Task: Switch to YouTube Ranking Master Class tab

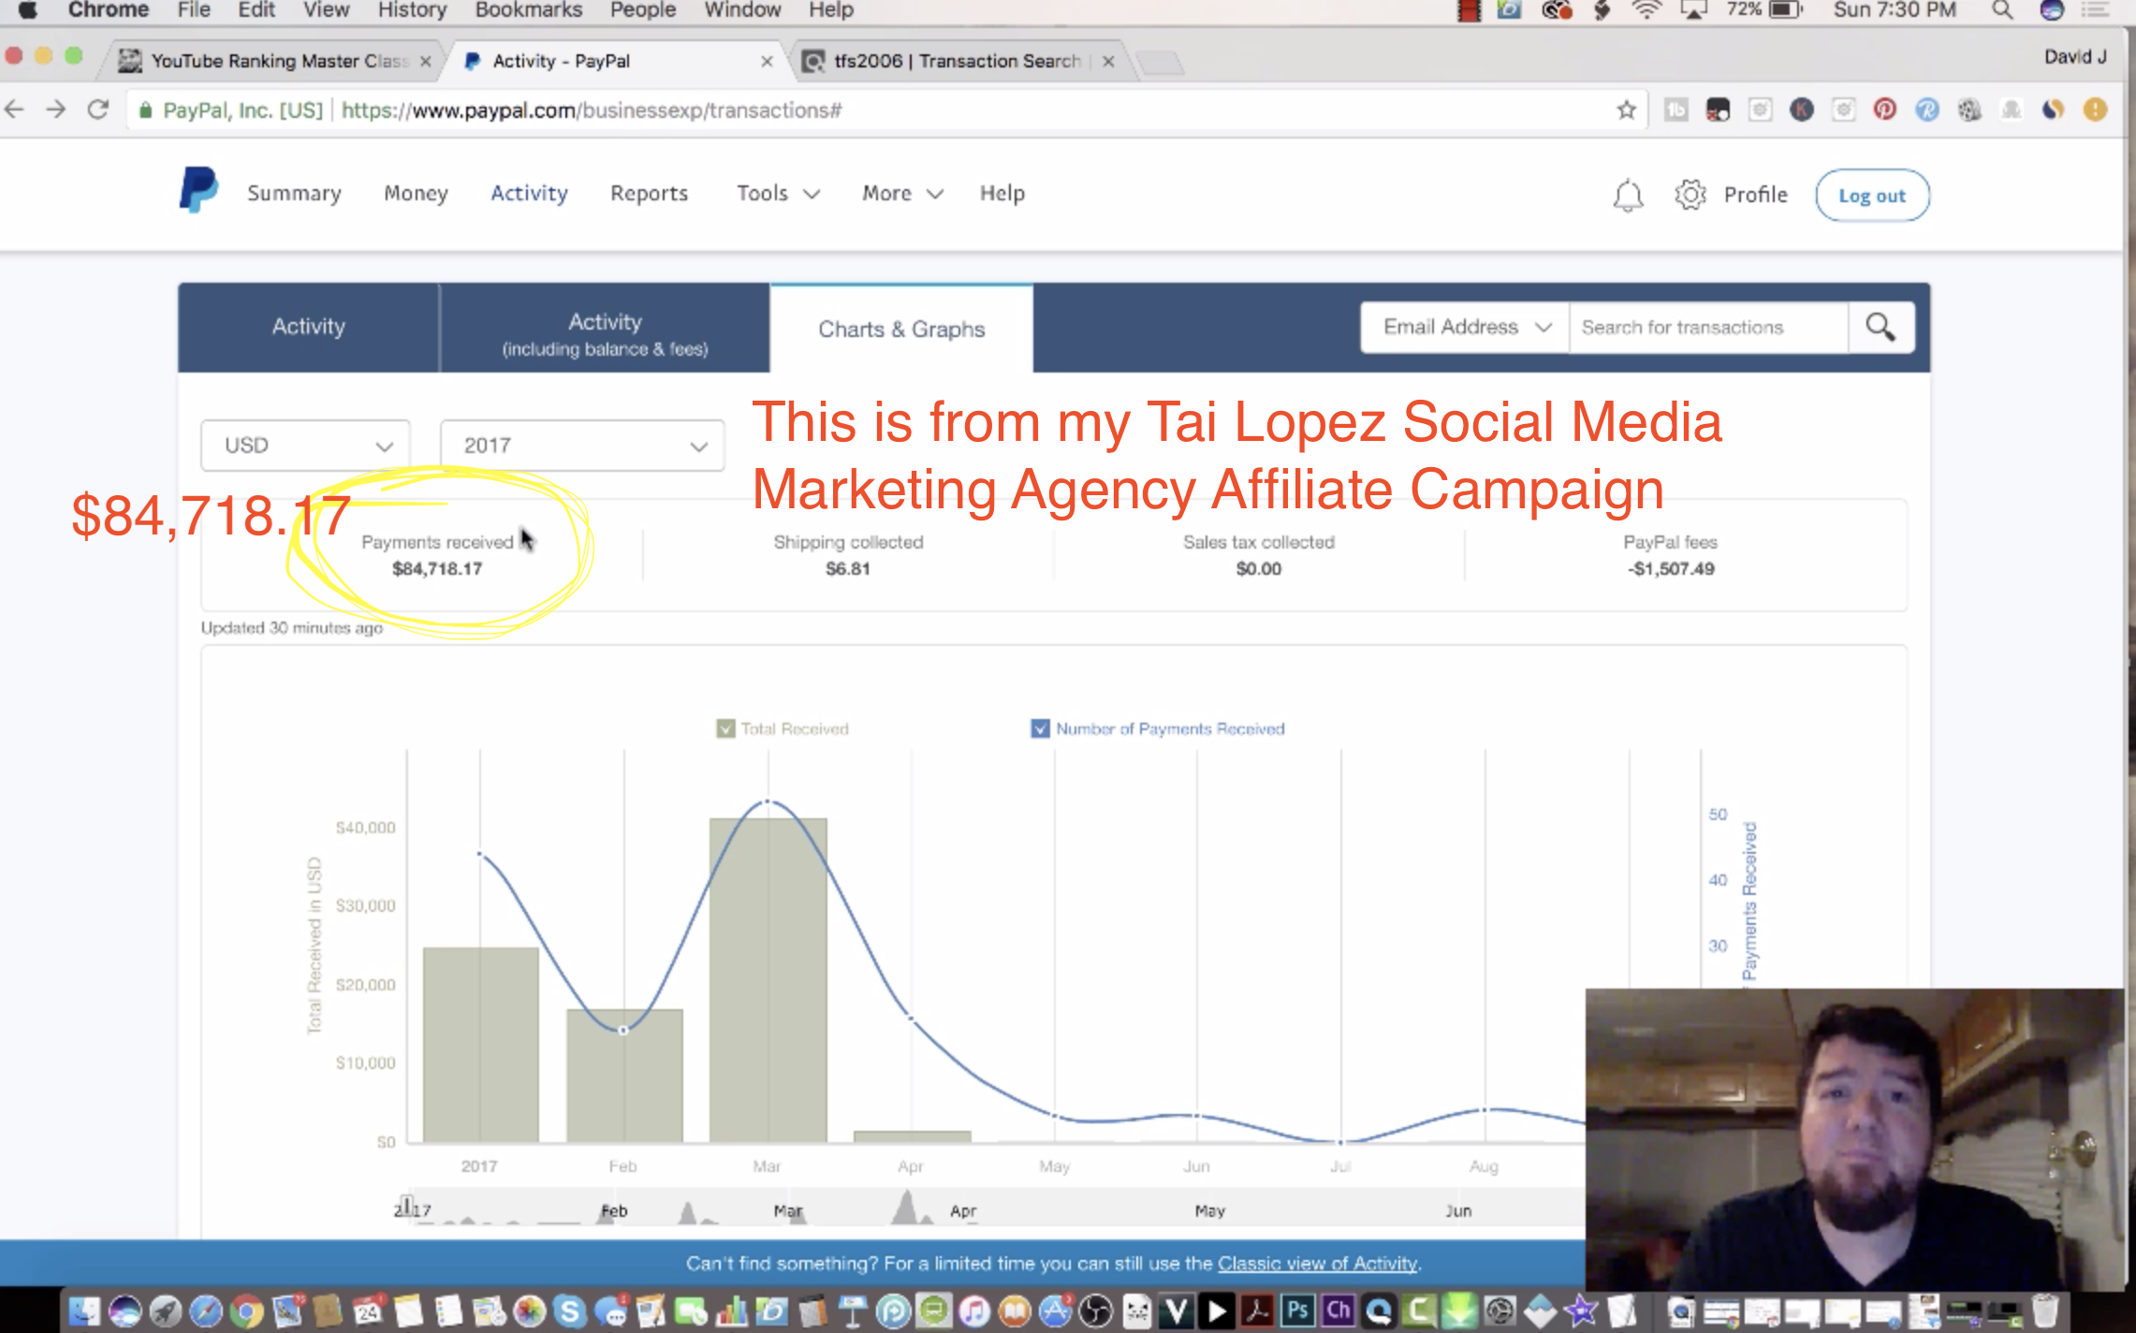Action: pyautogui.click(x=271, y=61)
